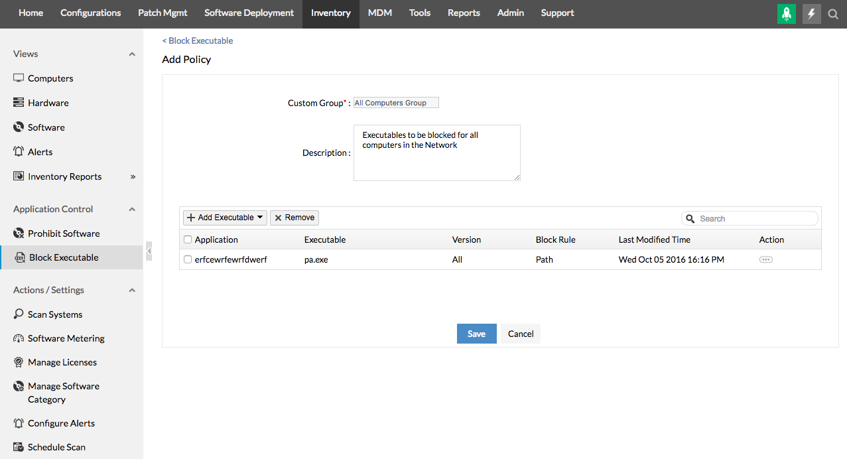
Task: Go back via Block Executable link
Action: point(198,41)
